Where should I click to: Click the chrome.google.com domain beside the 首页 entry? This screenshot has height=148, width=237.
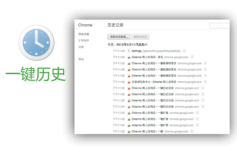(x=176, y=57)
